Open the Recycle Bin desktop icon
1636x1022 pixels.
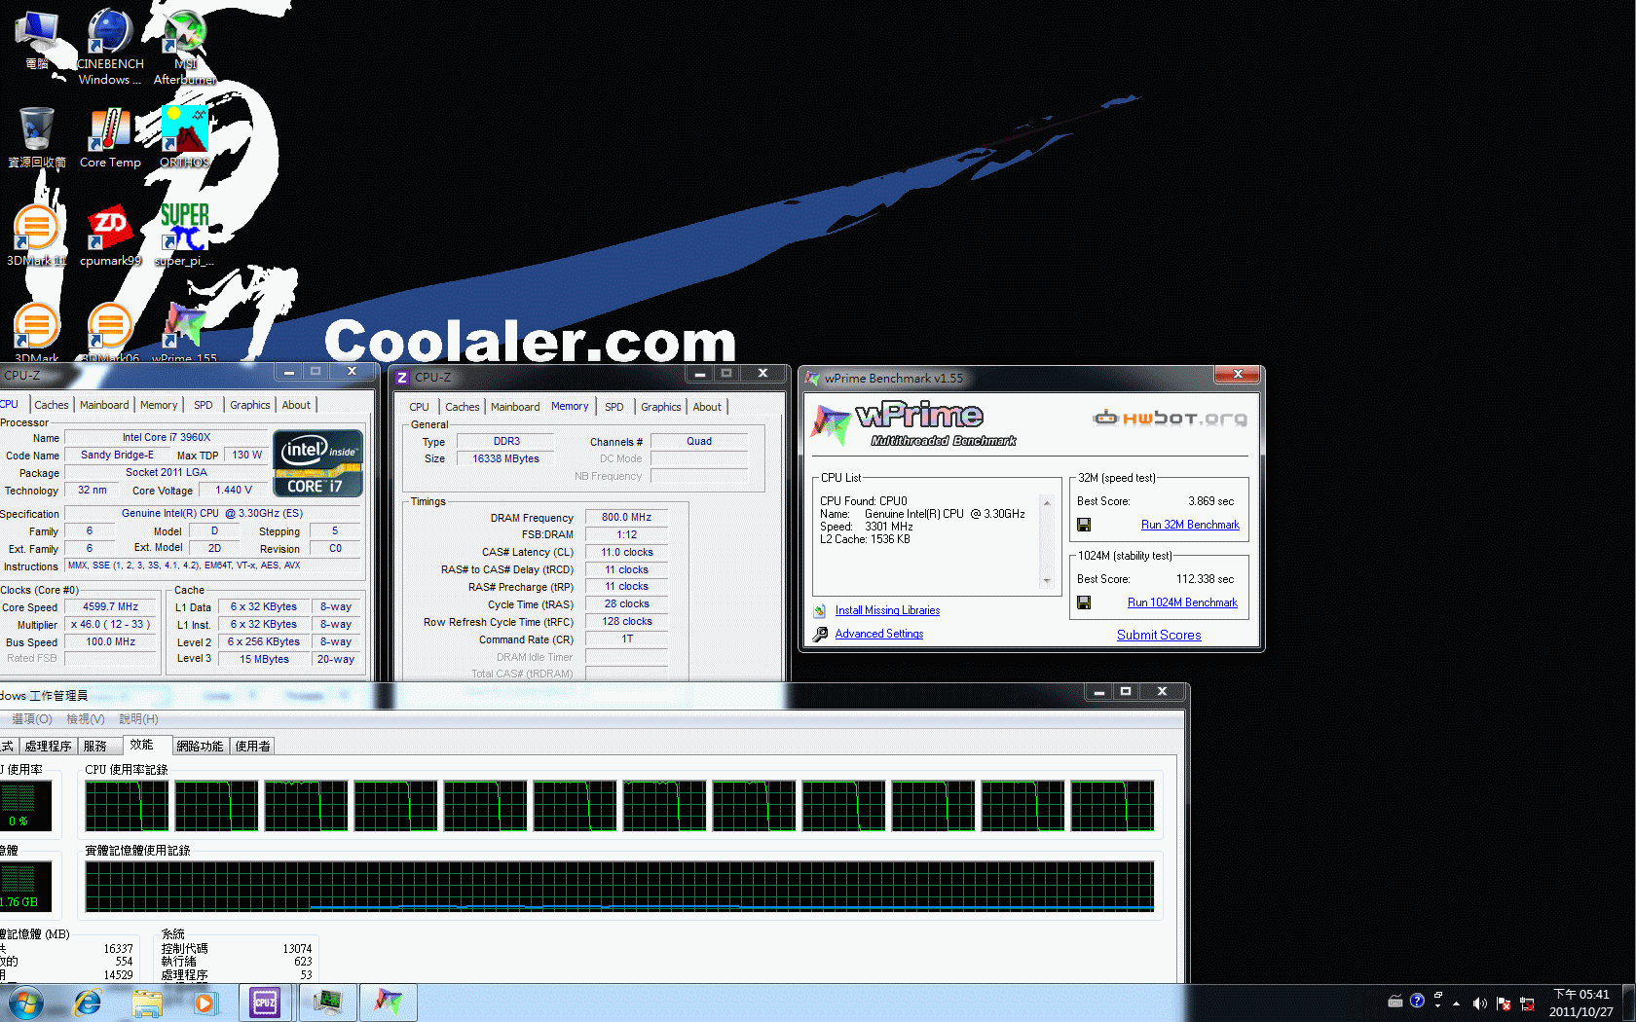tap(37, 137)
